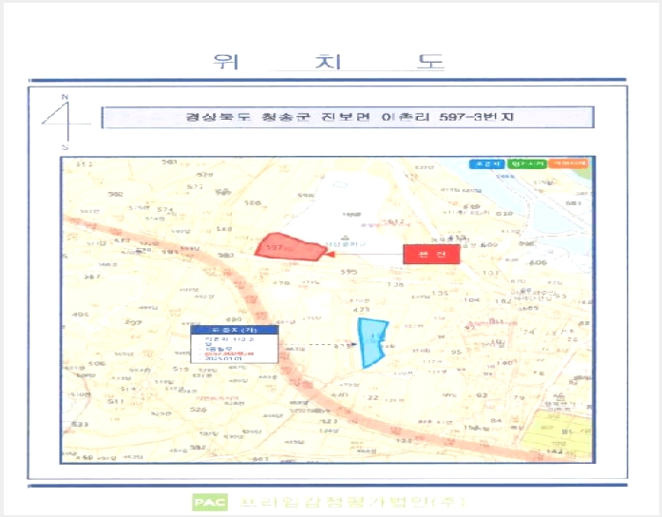Image resolution: width=662 pixels, height=517 pixels.
Task: Click parcel number 135 on map
Action: coord(440,293)
